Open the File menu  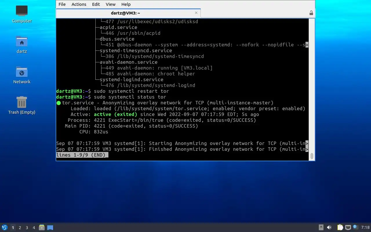(62, 4)
